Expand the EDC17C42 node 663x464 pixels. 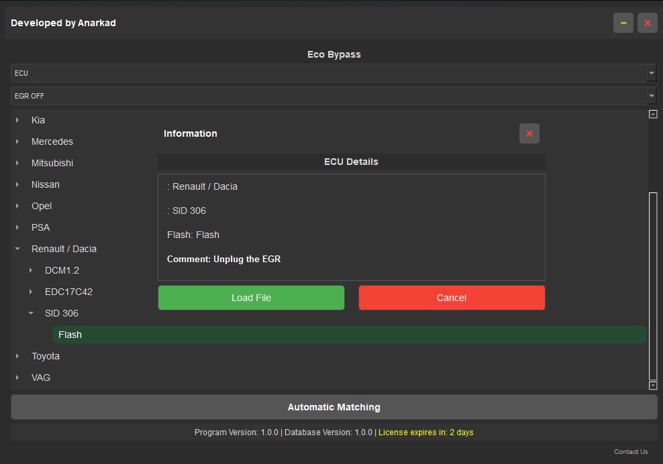(31, 292)
